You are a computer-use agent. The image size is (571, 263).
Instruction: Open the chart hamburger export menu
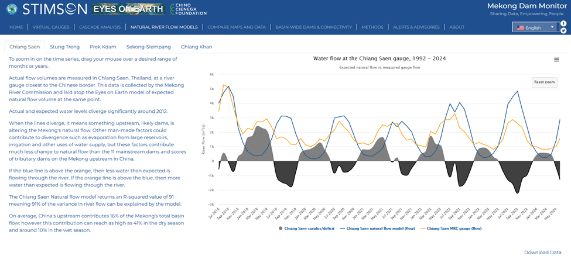pos(556,60)
